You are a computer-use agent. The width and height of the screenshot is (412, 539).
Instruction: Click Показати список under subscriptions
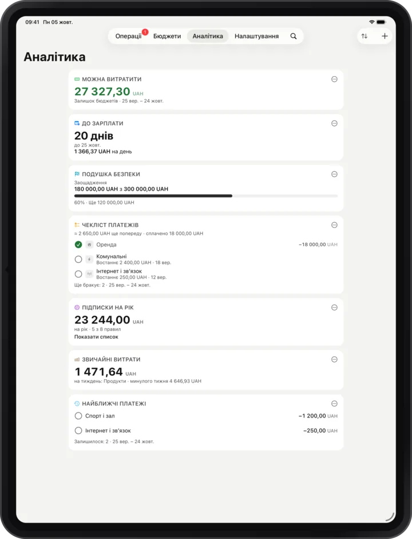click(96, 337)
